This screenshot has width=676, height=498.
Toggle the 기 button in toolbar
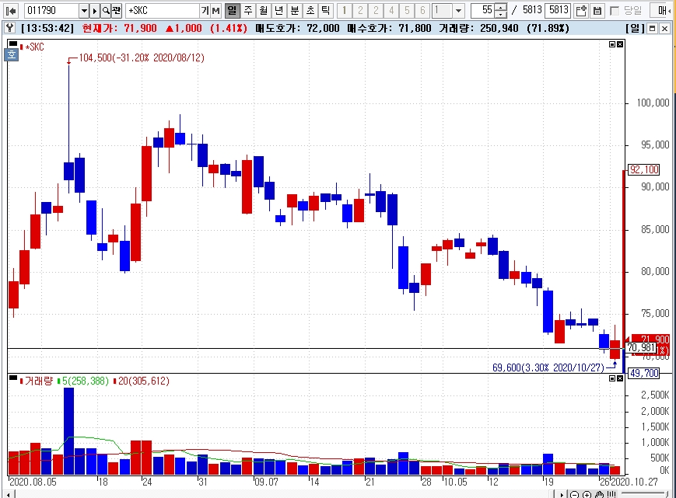point(205,11)
